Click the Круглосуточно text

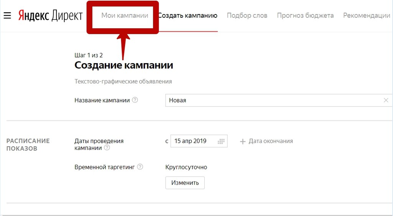tap(186, 167)
